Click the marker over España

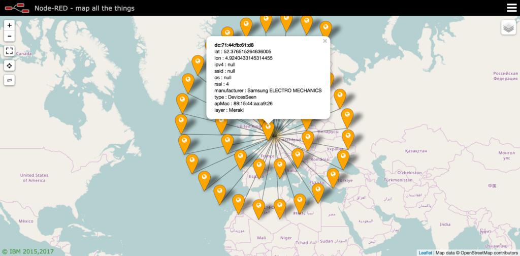pyautogui.click(x=259, y=169)
